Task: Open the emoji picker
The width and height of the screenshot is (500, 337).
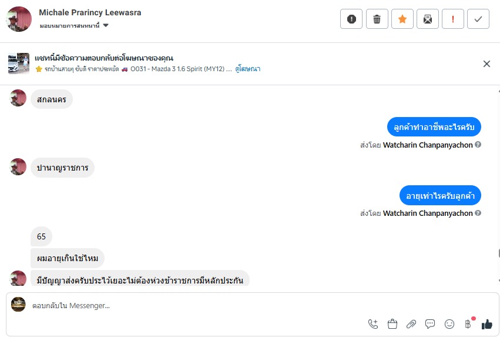Action: pos(449,323)
